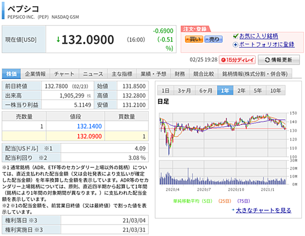Screen dimensions: 305x236
Task: Open the チャート tab
Action: 64,74
